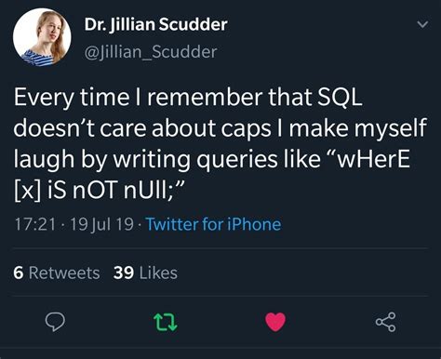Open the @Jillian_Scudder handle
Viewport: 441px width, 359px height.
151,51
